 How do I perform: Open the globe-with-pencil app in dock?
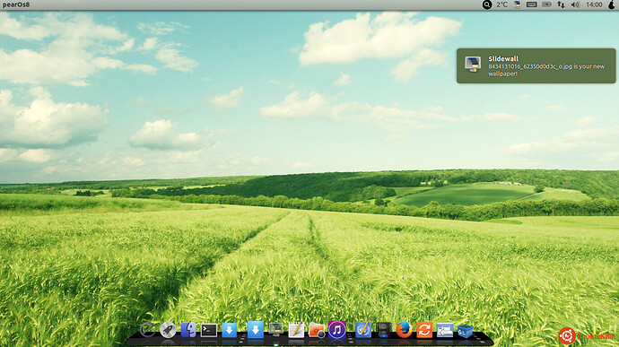point(362,330)
